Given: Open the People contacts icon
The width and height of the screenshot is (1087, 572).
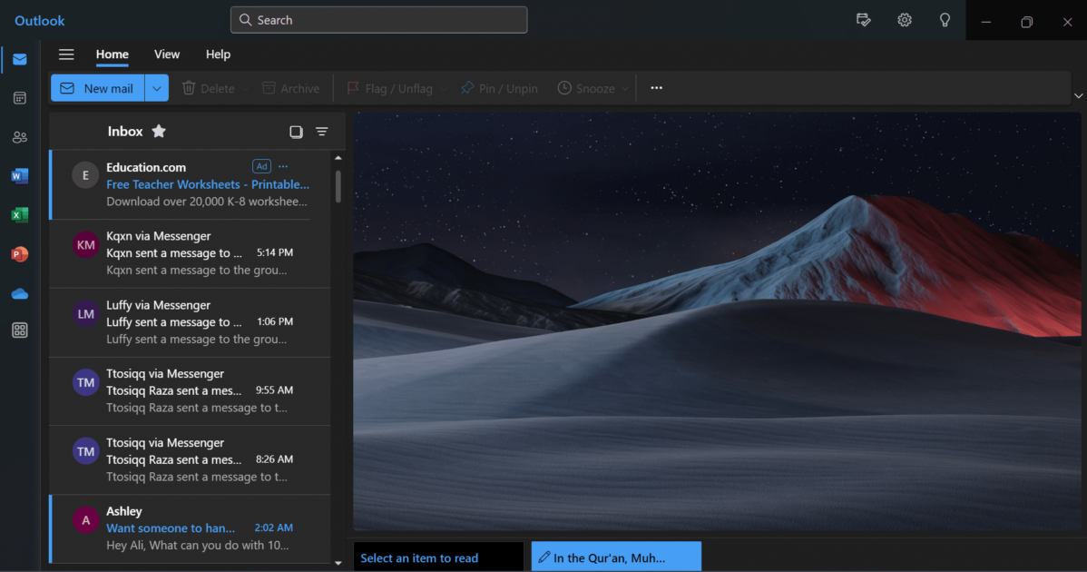Looking at the screenshot, I should [x=19, y=137].
